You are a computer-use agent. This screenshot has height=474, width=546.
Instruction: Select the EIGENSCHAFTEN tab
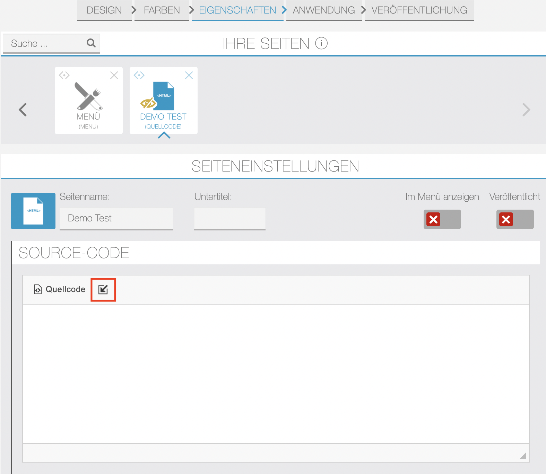click(x=237, y=10)
